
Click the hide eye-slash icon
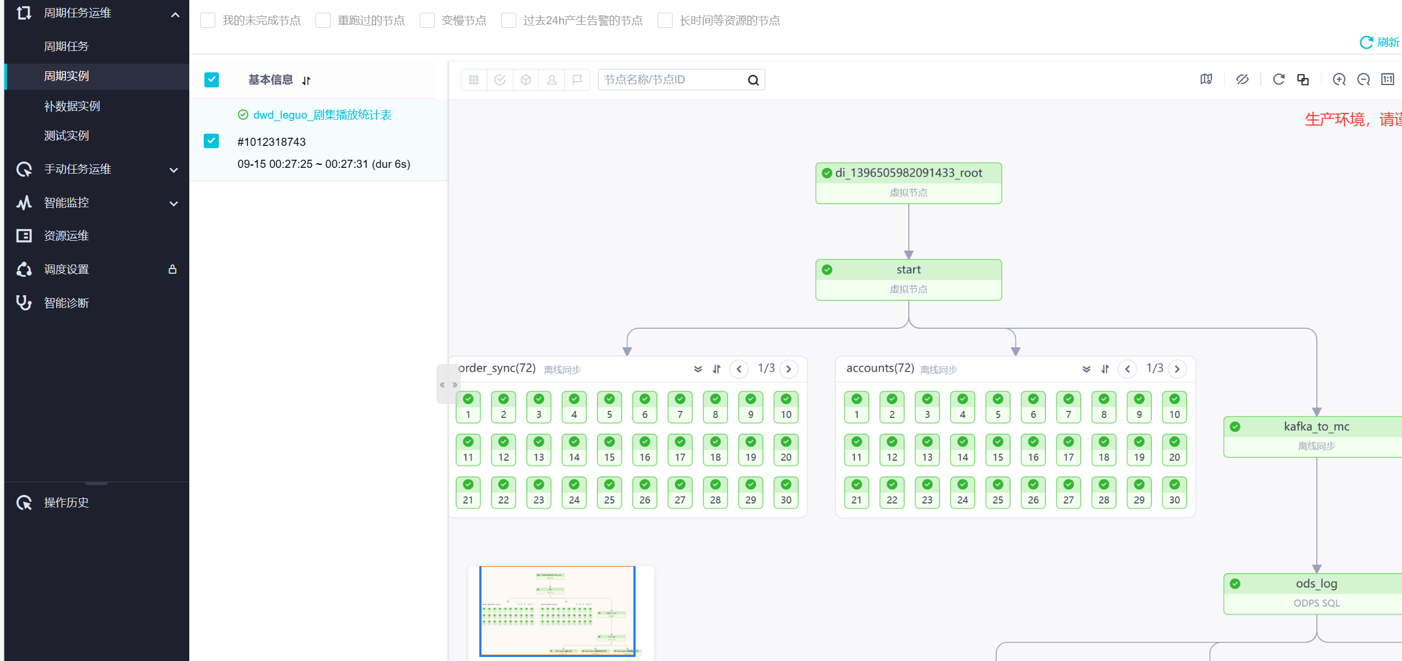click(x=1242, y=79)
